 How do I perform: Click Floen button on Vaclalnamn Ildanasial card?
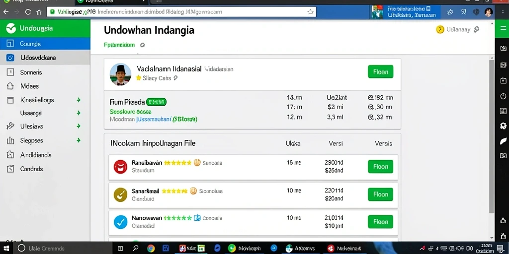click(x=380, y=71)
